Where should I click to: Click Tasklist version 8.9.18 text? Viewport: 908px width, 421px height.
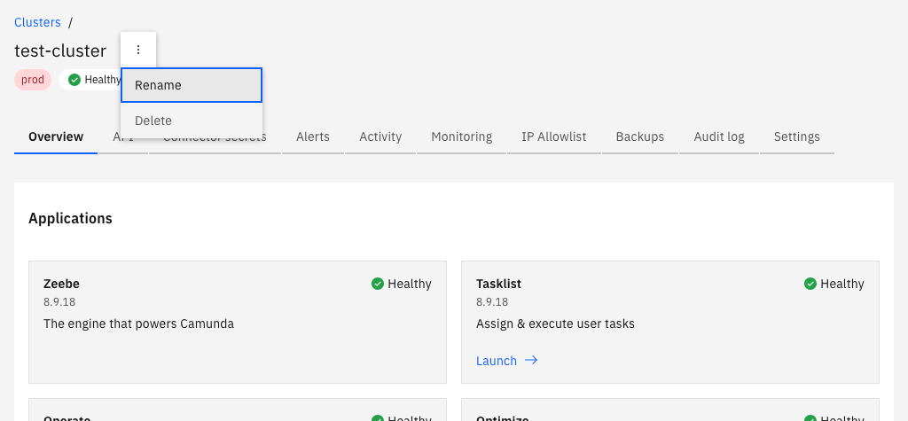(x=492, y=302)
